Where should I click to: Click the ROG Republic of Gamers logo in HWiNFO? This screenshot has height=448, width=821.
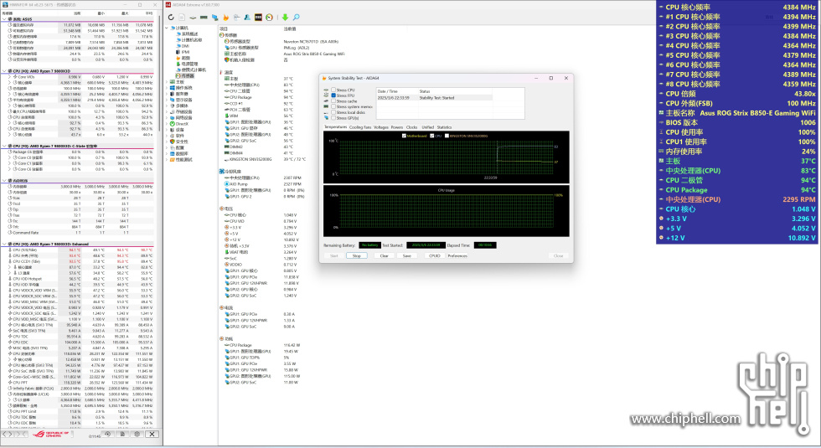click(51, 434)
